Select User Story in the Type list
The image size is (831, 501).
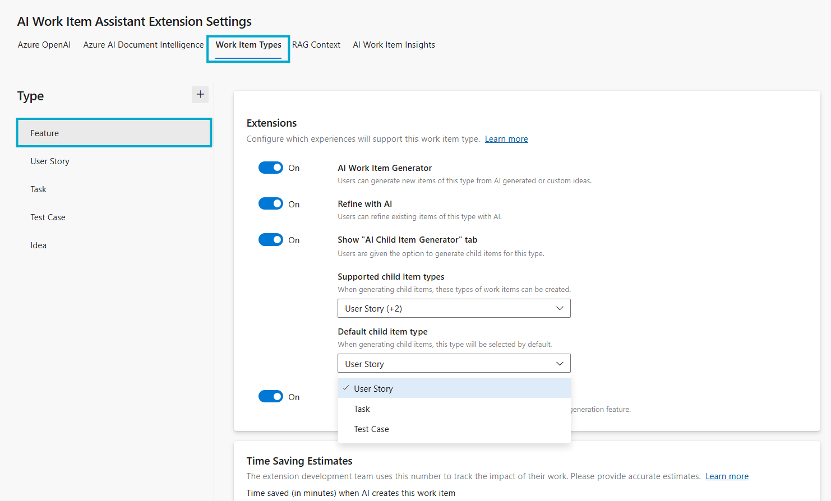tap(50, 161)
